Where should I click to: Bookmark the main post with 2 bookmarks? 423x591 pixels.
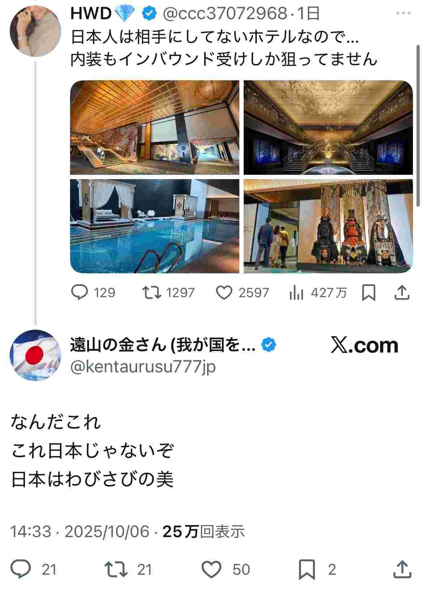pos(317,569)
